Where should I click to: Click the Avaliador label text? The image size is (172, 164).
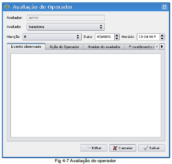(14, 18)
